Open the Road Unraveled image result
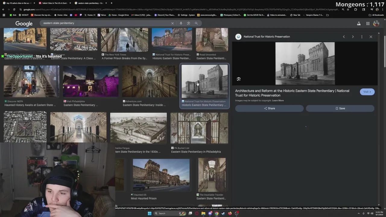 click(212, 39)
